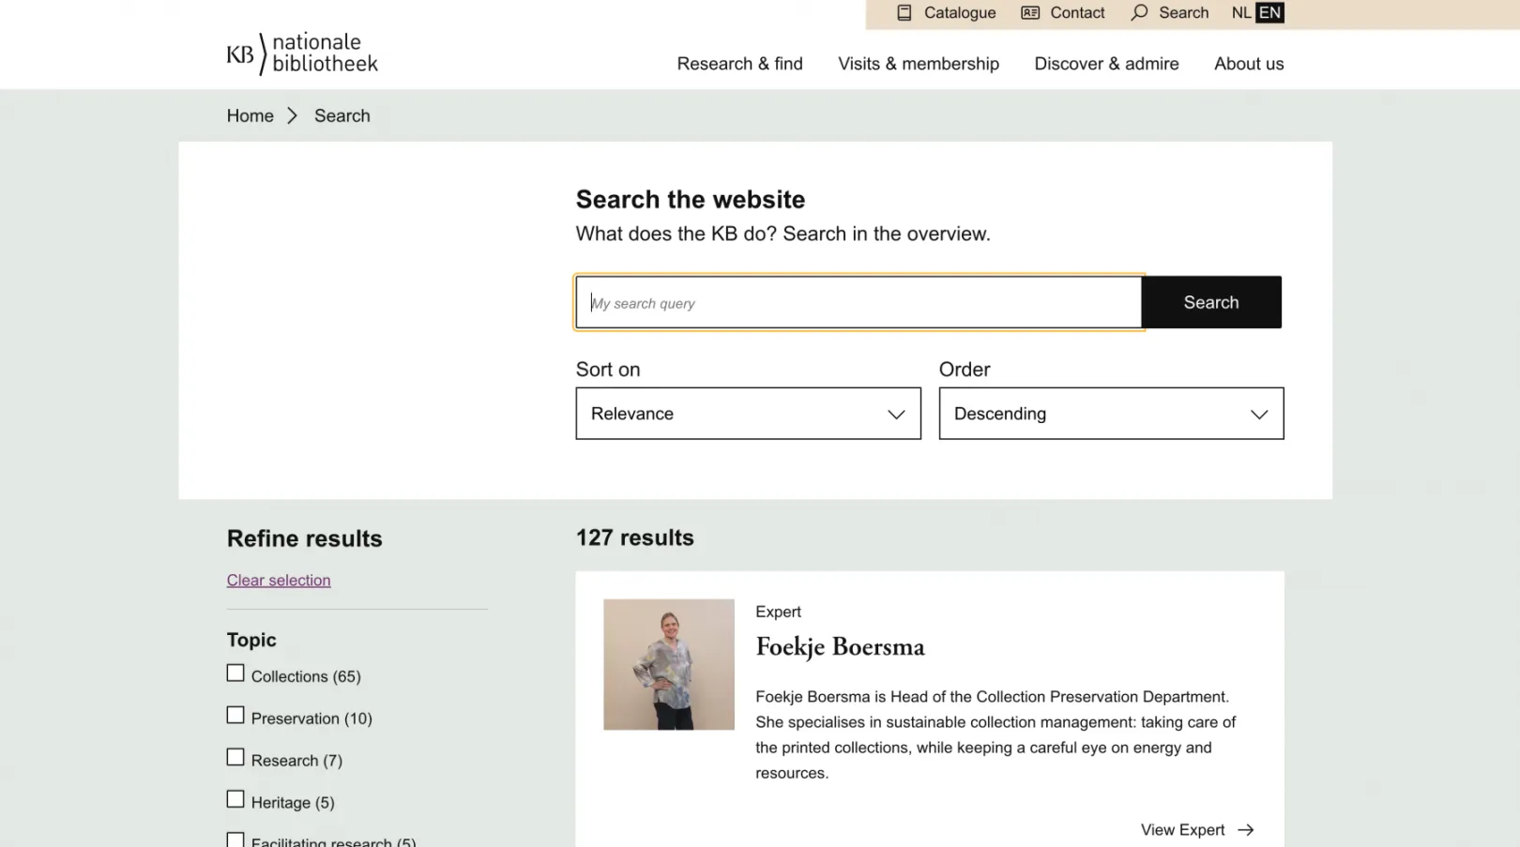
Task: Switch language to NL
Action: tap(1241, 13)
